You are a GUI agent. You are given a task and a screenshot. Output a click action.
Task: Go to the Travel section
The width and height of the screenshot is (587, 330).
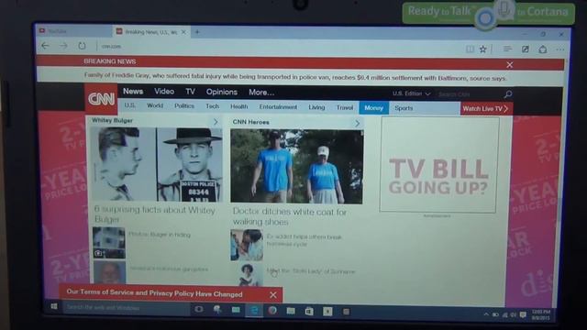[x=345, y=108]
